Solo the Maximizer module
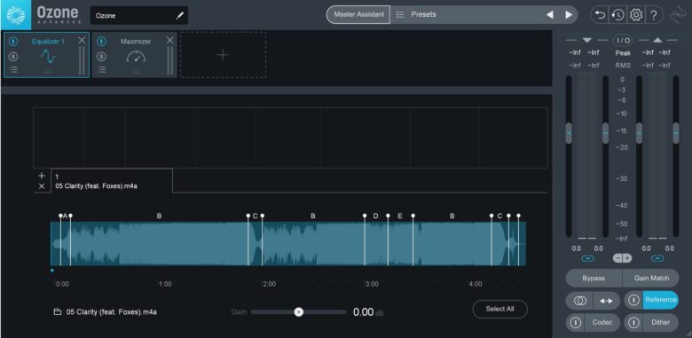This screenshot has height=338, width=692. coord(101,57)
